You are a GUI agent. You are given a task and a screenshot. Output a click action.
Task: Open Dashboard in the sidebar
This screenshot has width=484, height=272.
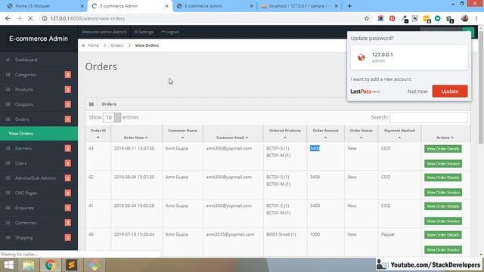pyautogui.click(x=39, y=60)
